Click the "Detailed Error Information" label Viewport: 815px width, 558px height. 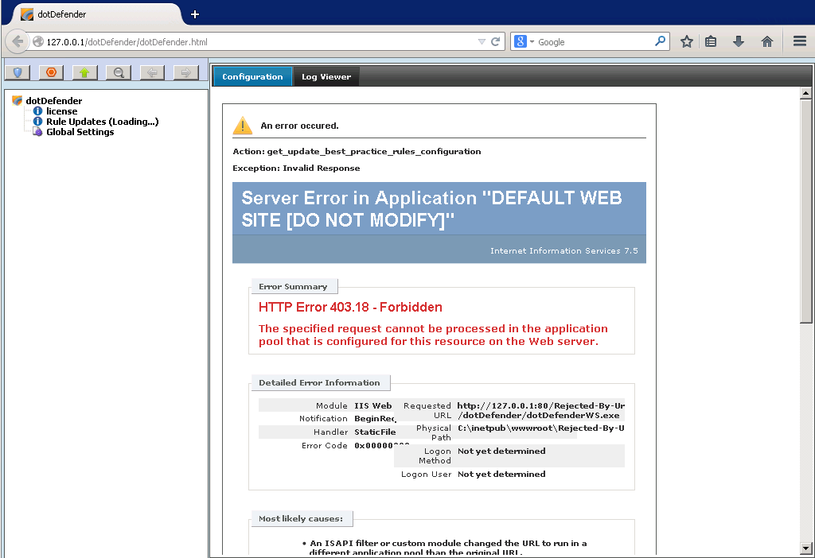pyautogui.click(x=319, y=382)
